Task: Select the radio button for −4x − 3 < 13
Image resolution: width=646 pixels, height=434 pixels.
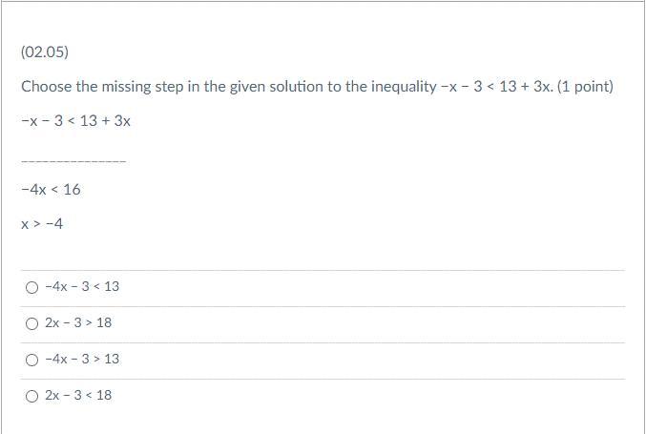Action: click(x=32, y=287)
